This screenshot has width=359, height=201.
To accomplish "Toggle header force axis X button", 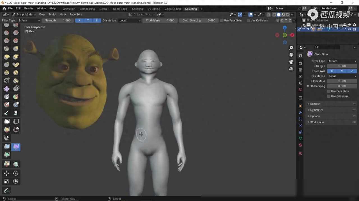I will pos(79,20).
